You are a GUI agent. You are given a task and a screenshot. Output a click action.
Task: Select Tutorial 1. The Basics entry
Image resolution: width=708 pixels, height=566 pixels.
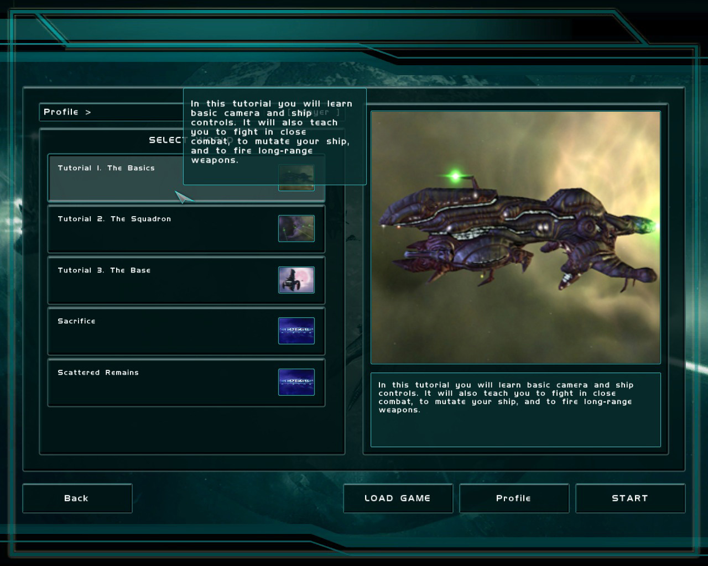point(186,178)
